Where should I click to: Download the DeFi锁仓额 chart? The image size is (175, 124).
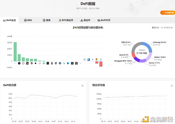(83, 86)
